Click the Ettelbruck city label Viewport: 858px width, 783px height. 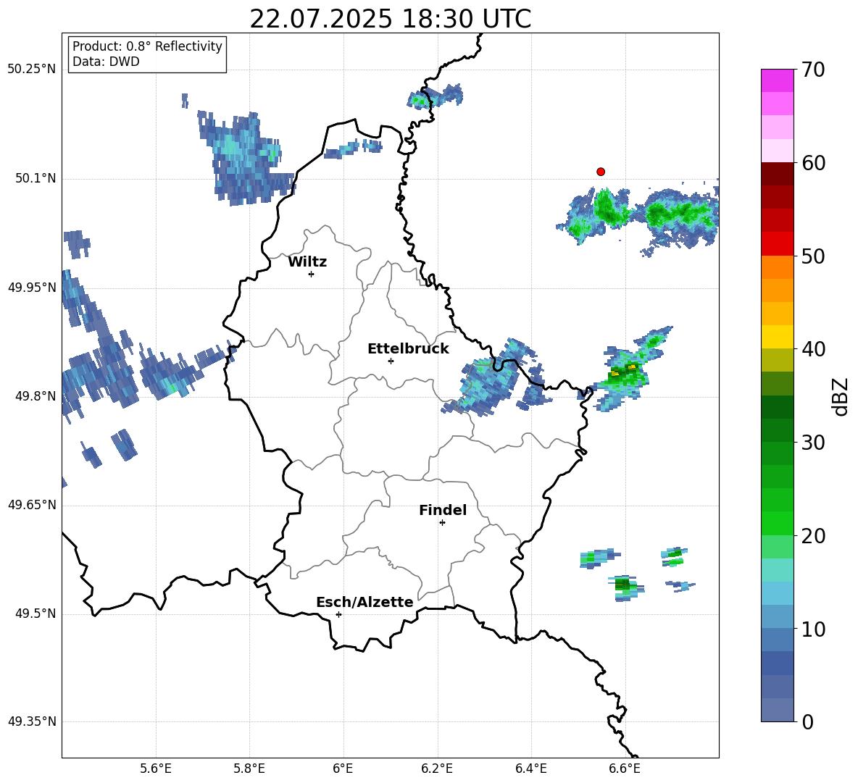pyautogui.click(x=408, y=349)
